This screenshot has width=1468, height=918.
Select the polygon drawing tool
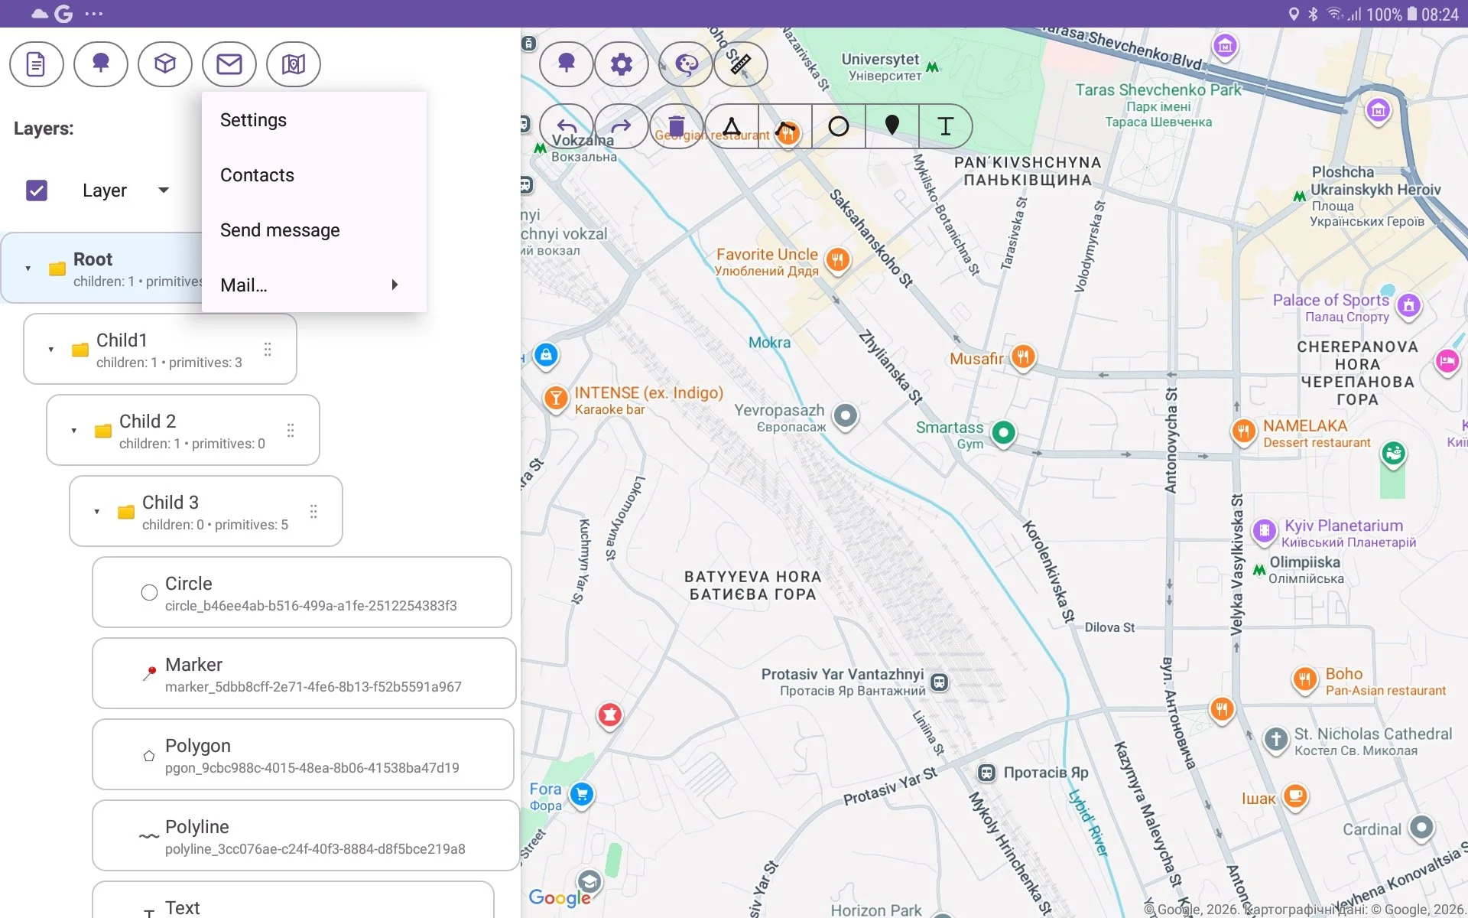point(732,126)
